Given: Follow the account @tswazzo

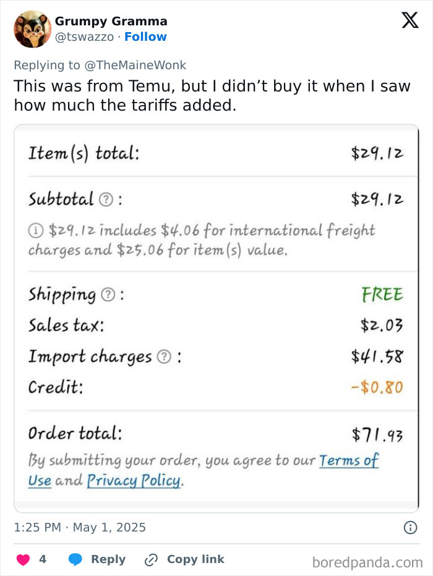Looking at the screenshot, I should (x=145, y=37).
